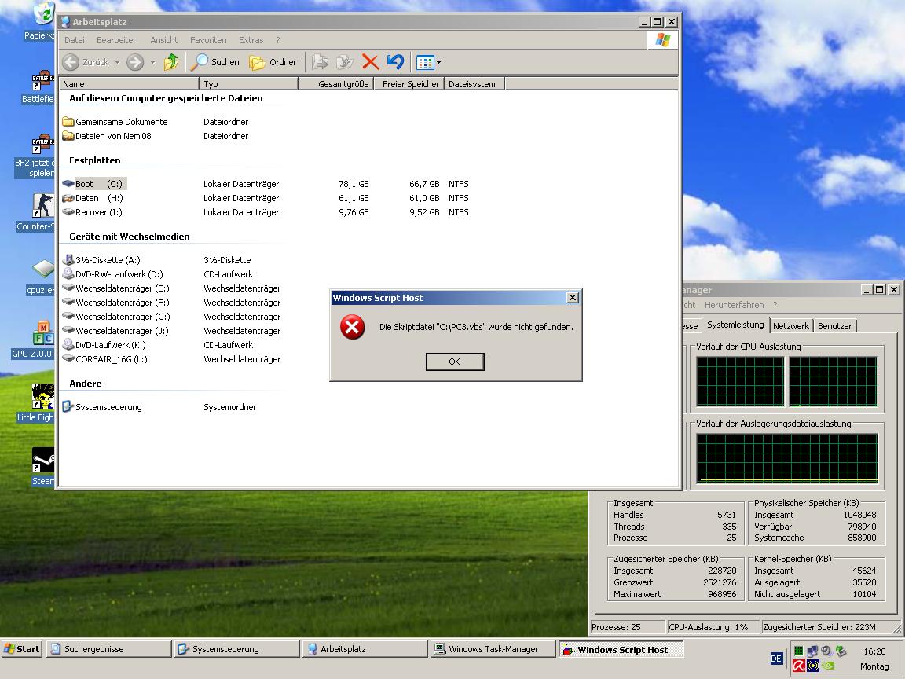Open the Extras menu

(x=251, y=40)
